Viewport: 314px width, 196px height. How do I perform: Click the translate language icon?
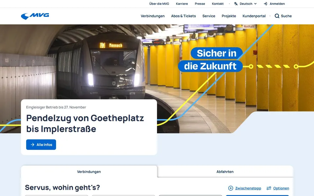click(x=236, y=4)
